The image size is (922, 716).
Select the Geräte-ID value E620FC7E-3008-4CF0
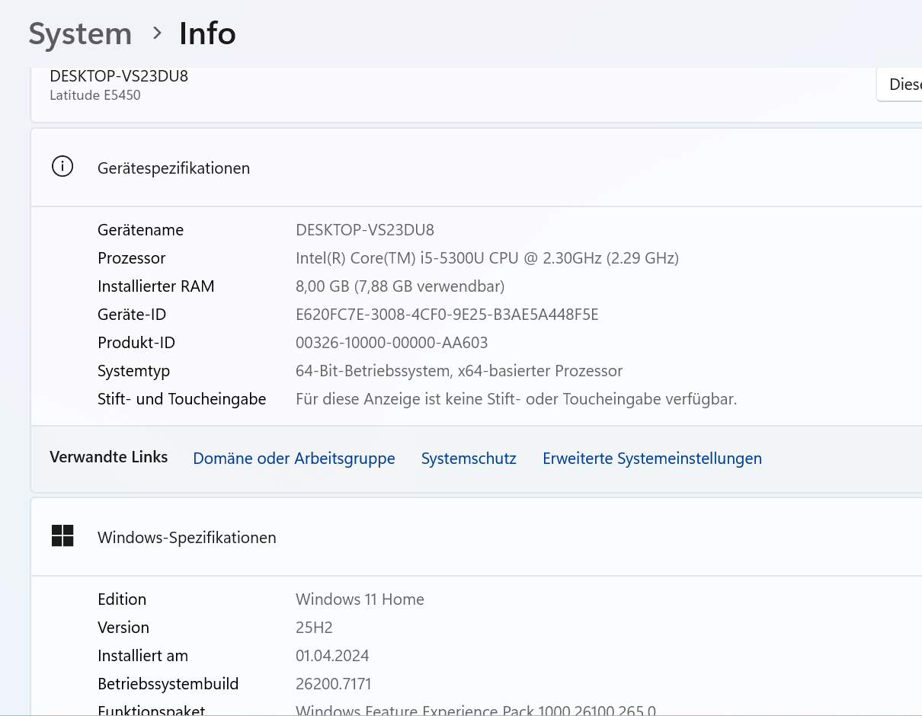click(447, 315)
